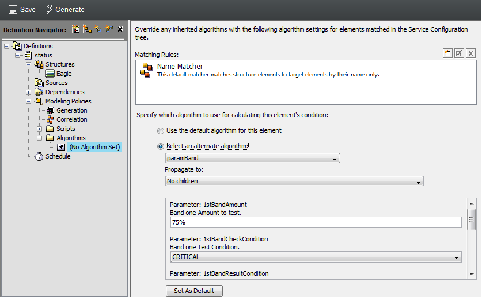The width and height of the screenshot is (482, 297).
Task: Select 'Use the default algorithm for this element'
Action: coord(161,131)
